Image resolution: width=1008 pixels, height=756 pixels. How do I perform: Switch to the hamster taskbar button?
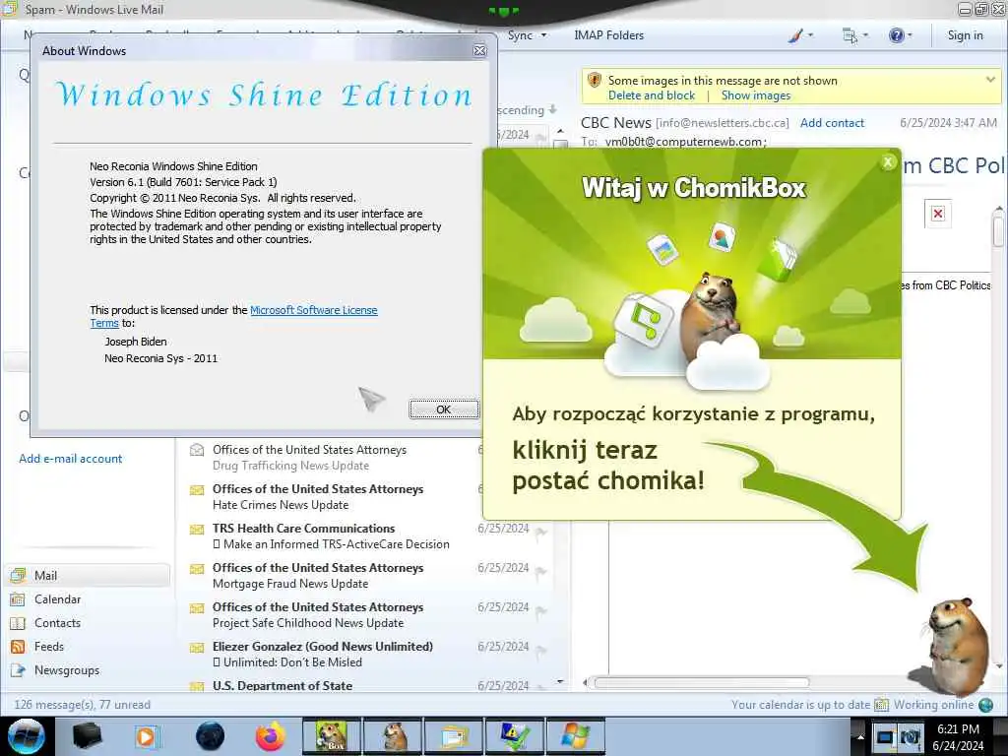[394, 736]
